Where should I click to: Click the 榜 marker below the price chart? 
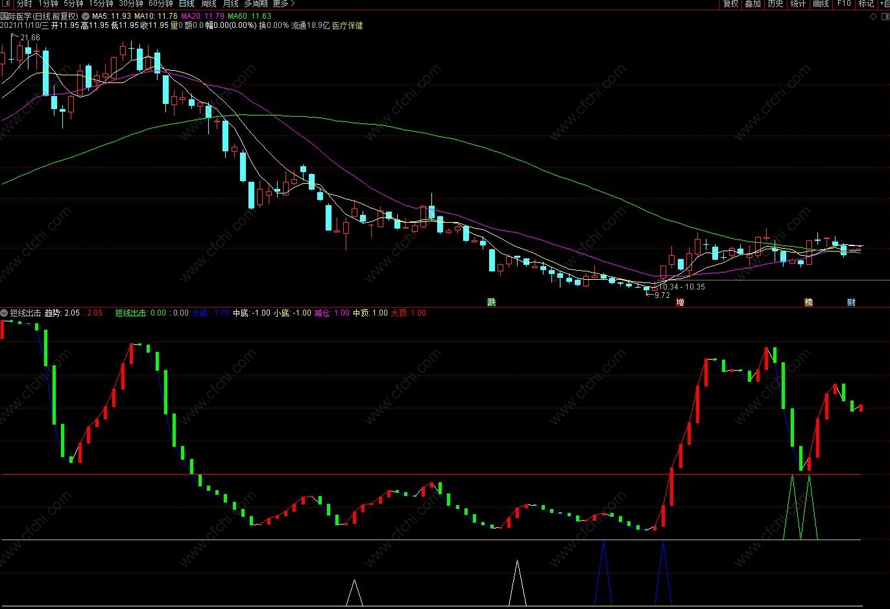point(808,302)
